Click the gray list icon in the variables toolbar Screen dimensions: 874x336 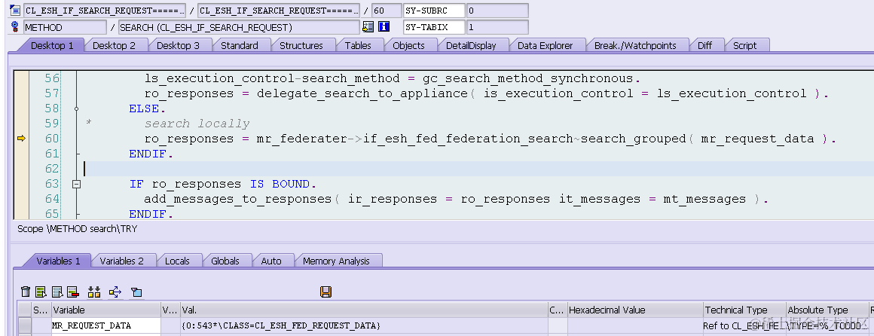tap(57, 292)
